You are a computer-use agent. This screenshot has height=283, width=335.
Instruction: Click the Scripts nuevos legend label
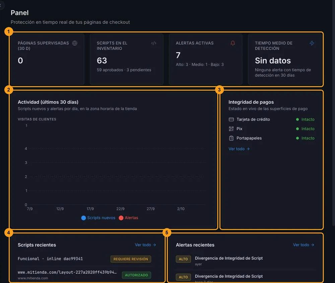click(x=101, y=218)
